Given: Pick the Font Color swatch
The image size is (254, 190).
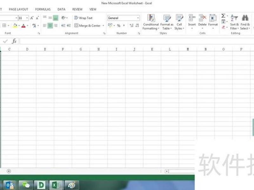Looking at the screenshot, I should (23, 26).
